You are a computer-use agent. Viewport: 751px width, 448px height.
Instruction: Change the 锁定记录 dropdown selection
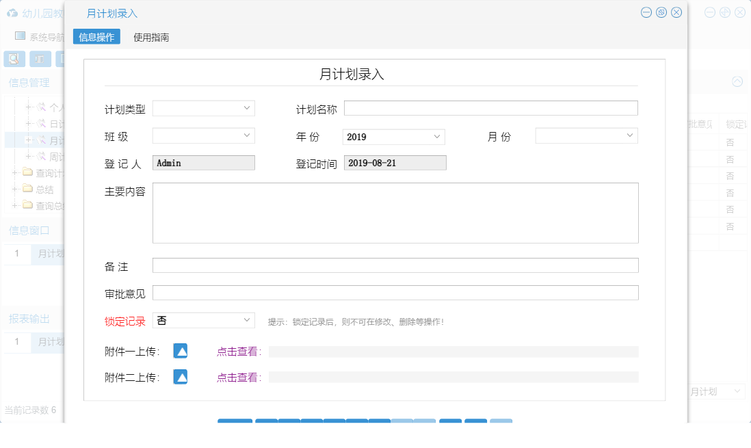(x=203, y=320)
